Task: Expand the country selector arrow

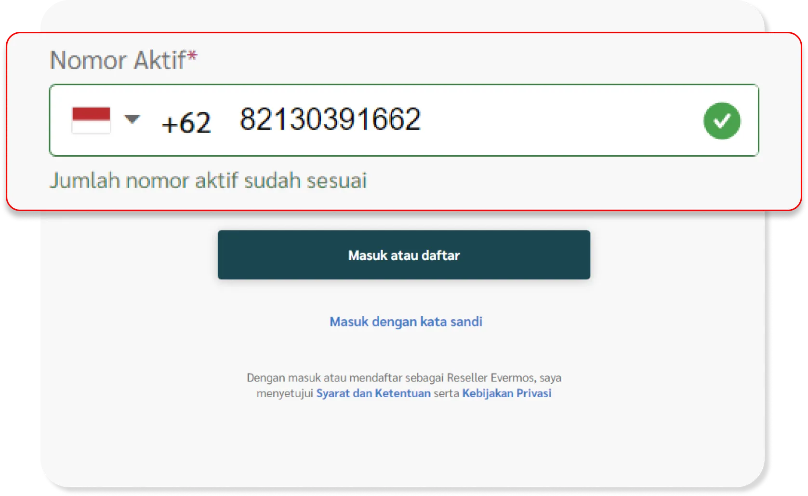Action: [x=132, y=119]
